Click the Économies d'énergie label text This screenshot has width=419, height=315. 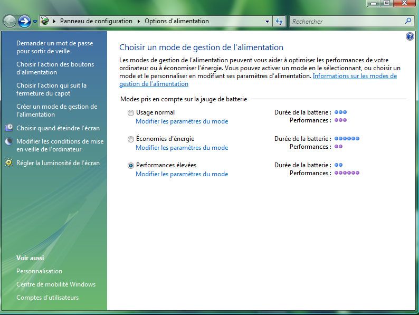(165, 139)
